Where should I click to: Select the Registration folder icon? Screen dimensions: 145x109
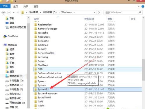[x=36, y=25]
